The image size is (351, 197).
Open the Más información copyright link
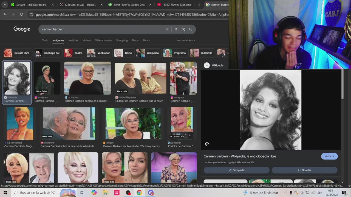[246, 163]
